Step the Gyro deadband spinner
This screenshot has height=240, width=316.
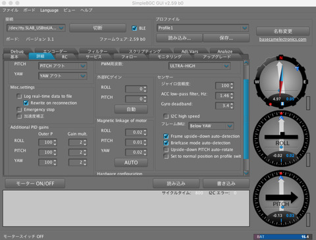tap(232, 106)
